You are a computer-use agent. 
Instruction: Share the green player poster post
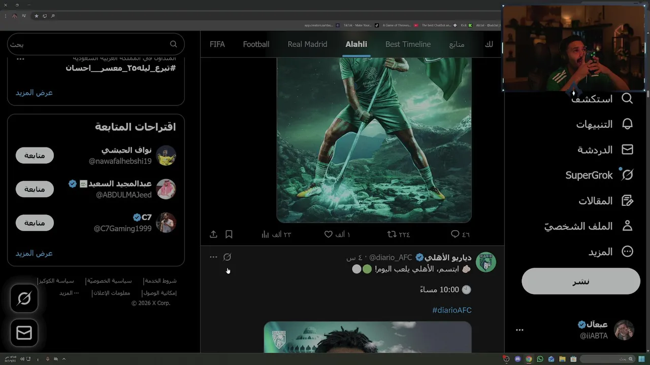point(213,234)
